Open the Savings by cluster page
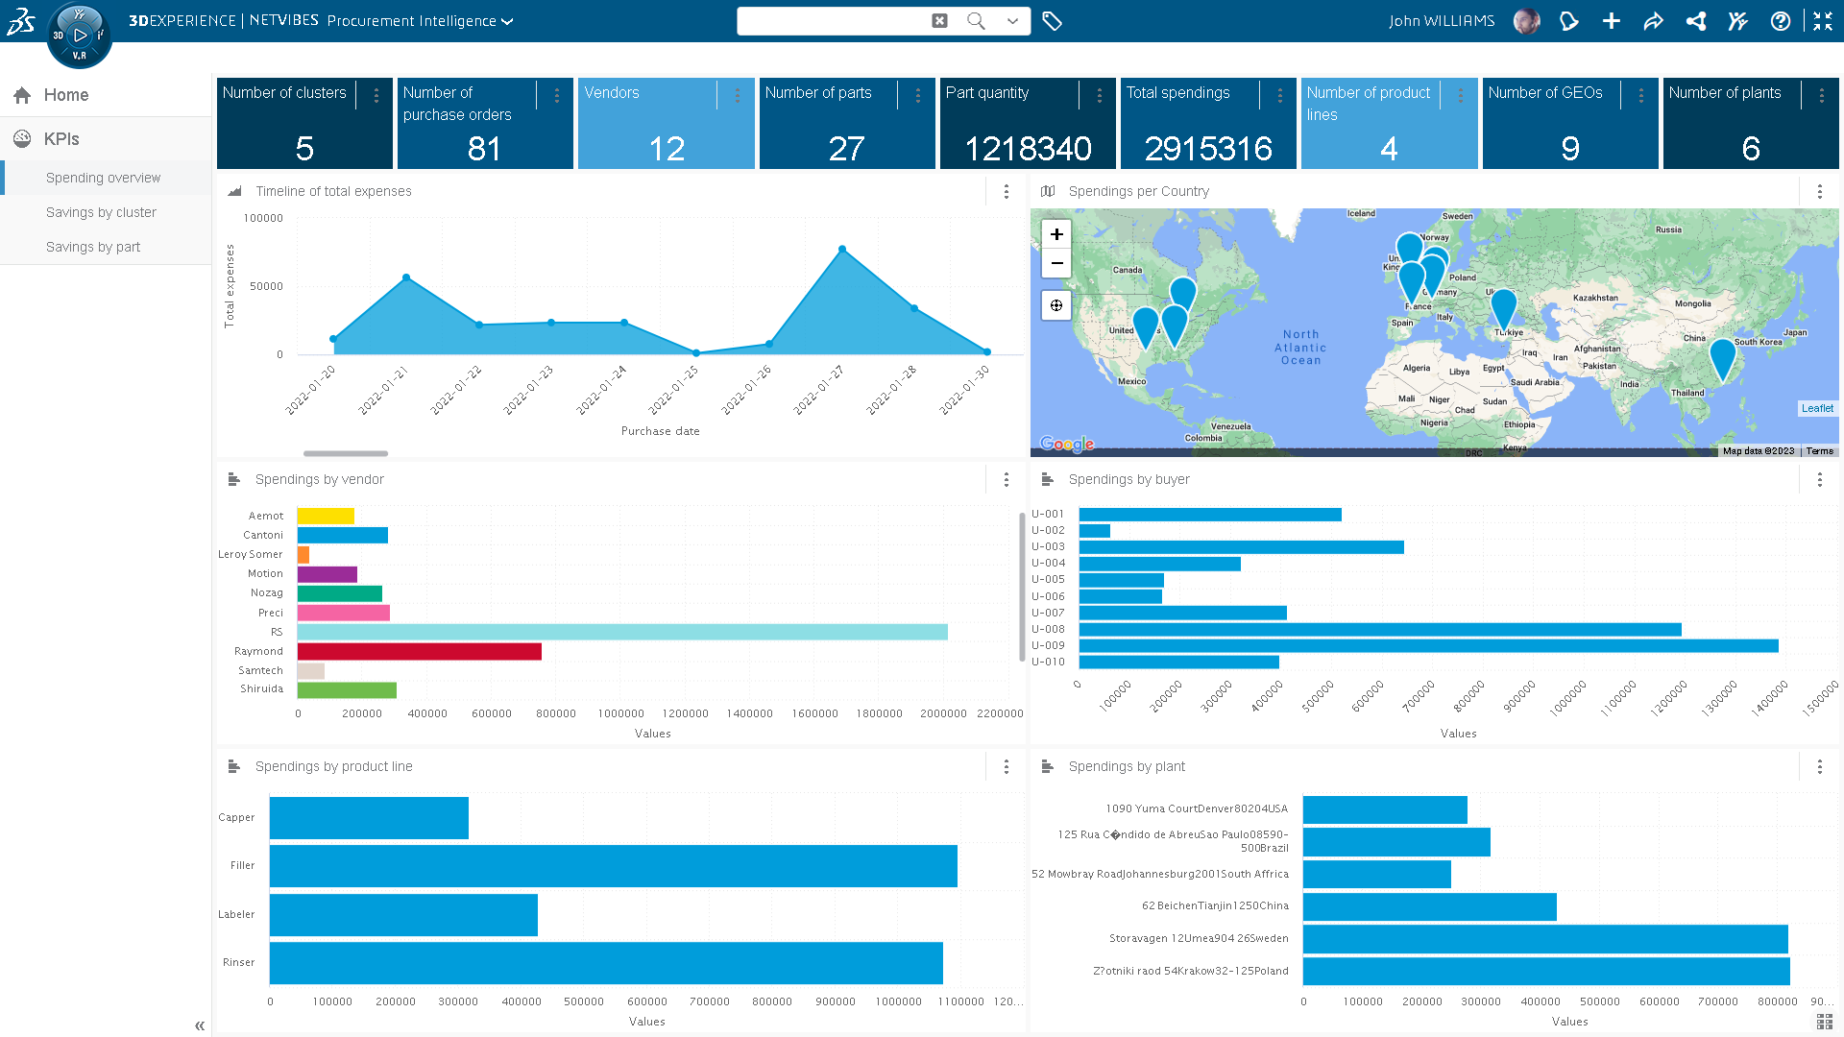The width and height of the screenshot is (1844, 1037). pyautogui.click(x=101, y=212)
